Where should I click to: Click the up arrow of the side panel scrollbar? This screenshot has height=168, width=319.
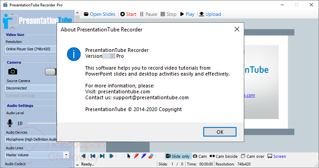[77, 13]
